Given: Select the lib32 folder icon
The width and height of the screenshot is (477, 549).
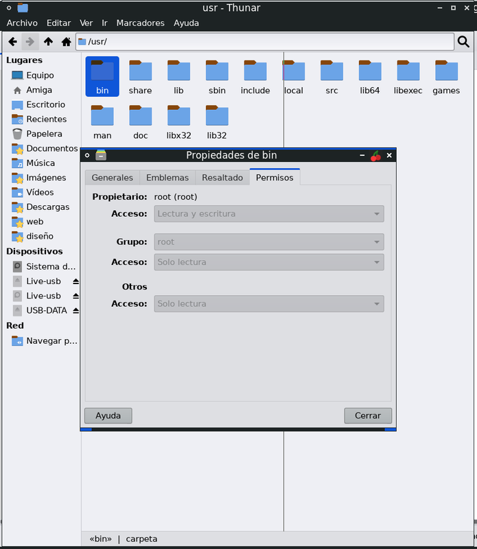Looking at the screenshot, I should (217, 115).
